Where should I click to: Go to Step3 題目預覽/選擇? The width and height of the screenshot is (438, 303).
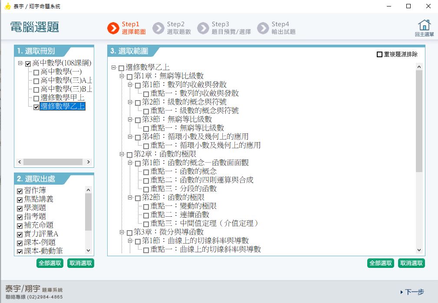click(224, 28)
